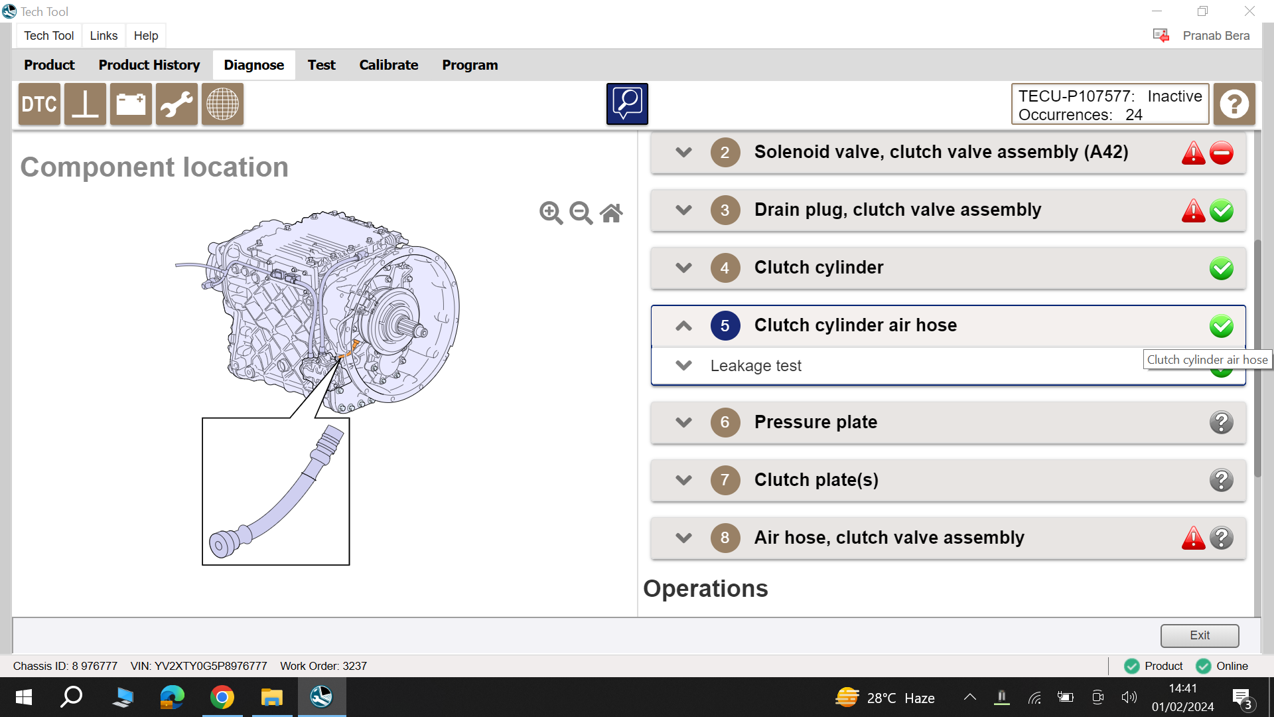Zoom in on component location image

point(551,213)
